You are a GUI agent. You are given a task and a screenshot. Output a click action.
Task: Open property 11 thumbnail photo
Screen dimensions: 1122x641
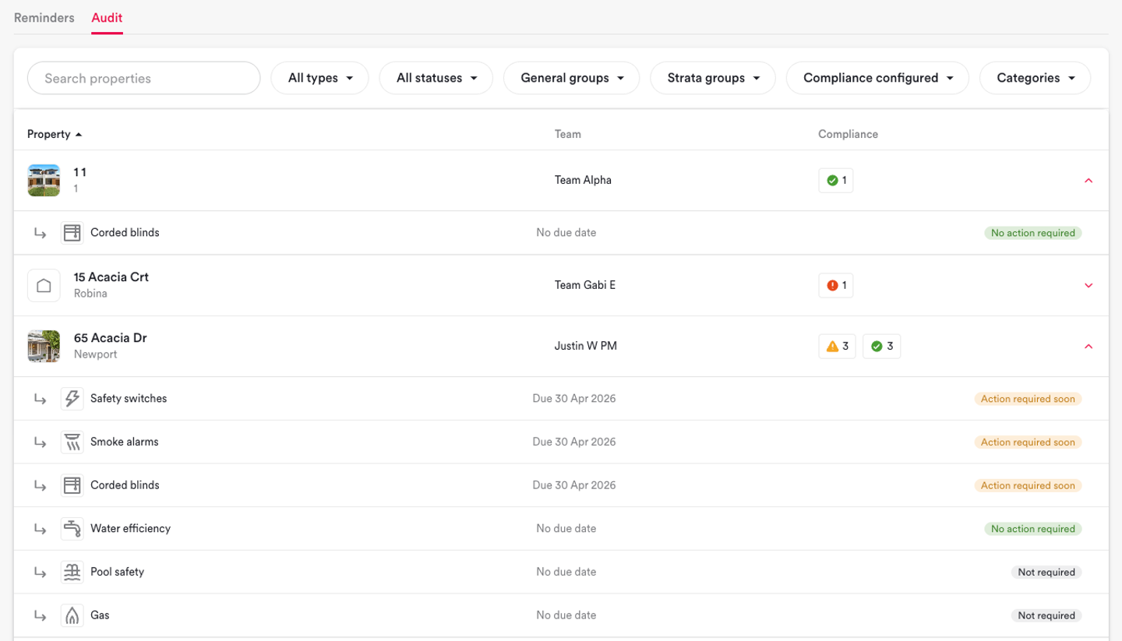pos(44,181)
